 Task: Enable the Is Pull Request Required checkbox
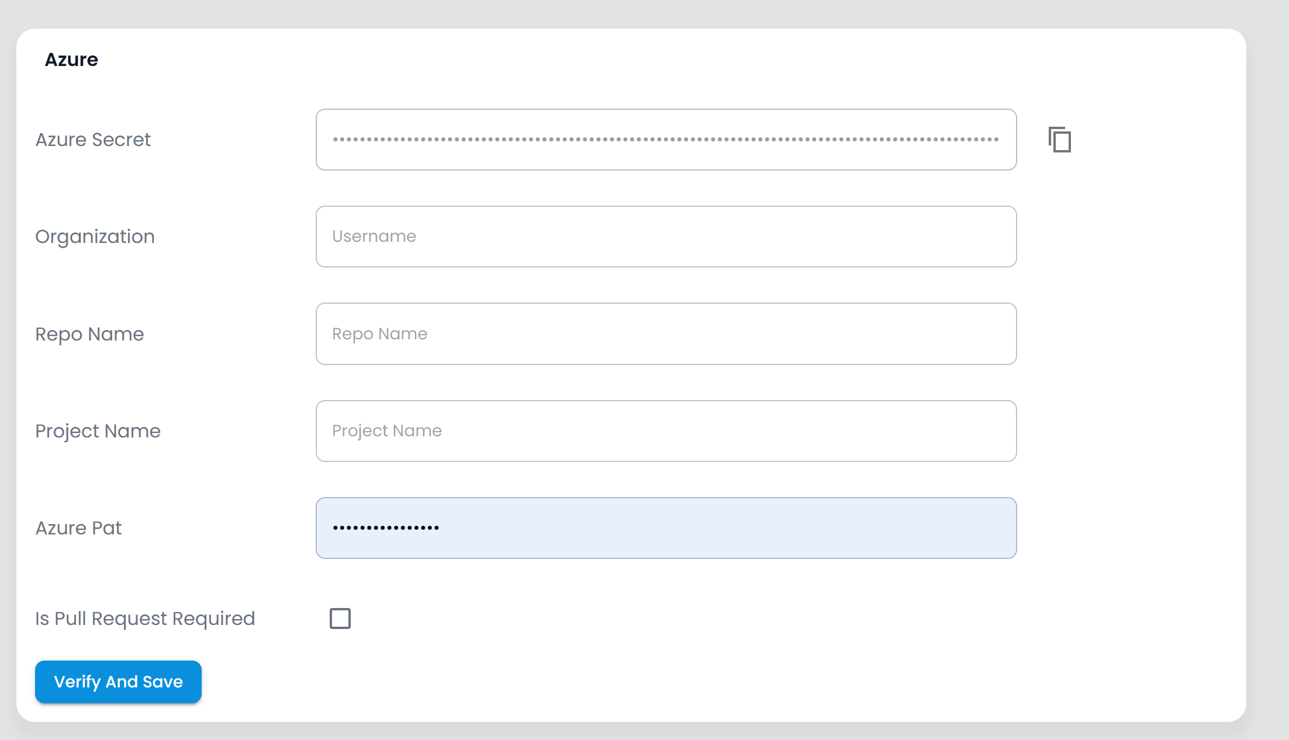click(340, 618)
